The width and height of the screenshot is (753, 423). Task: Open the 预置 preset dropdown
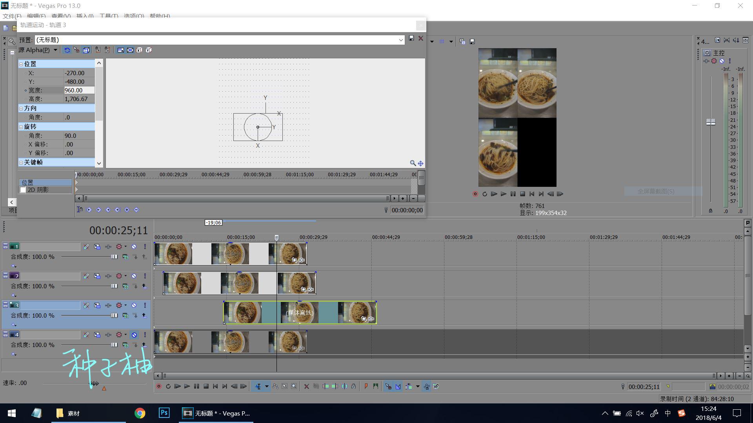[x=401, y=40]
